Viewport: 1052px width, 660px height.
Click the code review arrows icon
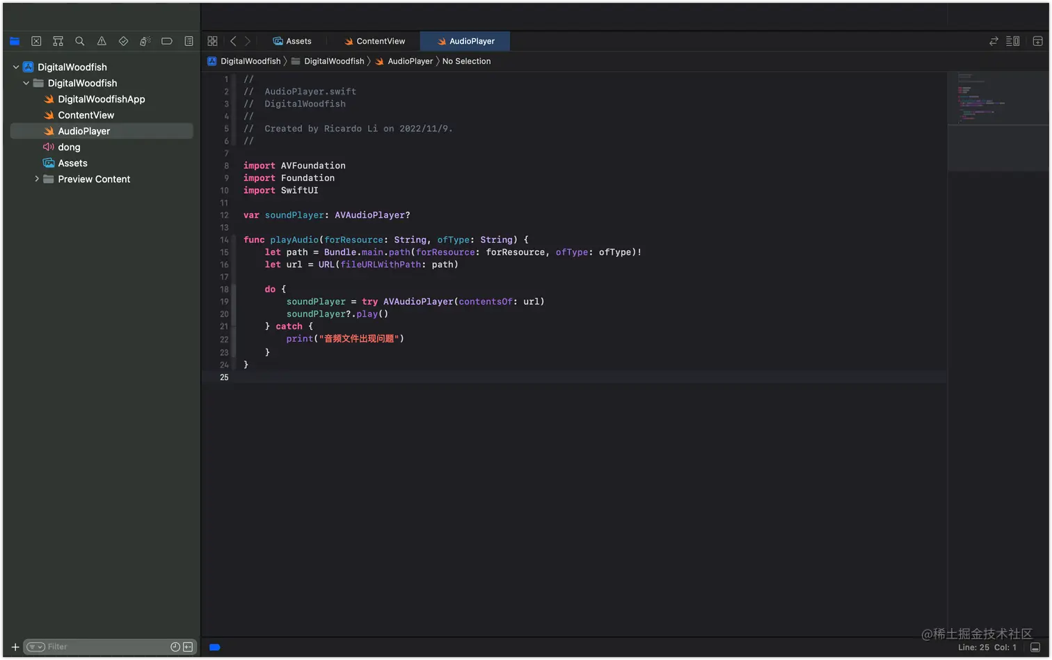coord(994,41)
